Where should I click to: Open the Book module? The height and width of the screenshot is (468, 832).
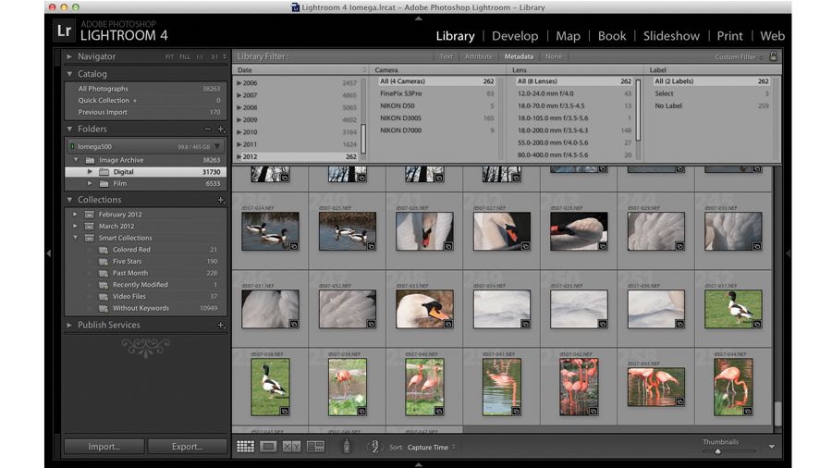pyautogui.click(x=612, y=36)
